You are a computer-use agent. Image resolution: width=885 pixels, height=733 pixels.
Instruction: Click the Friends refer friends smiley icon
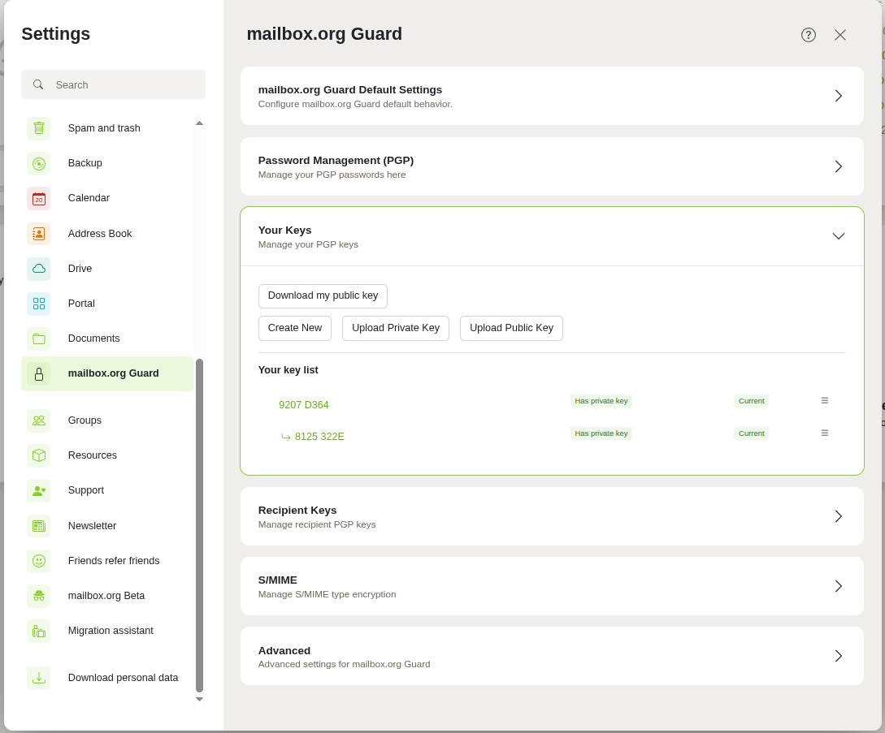pyautogui.click(x=39, y=561)
